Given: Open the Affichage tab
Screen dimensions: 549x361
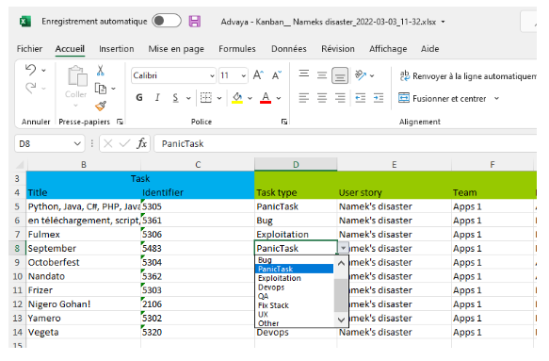Looking at the screenshot, I should tap(388, 49).
